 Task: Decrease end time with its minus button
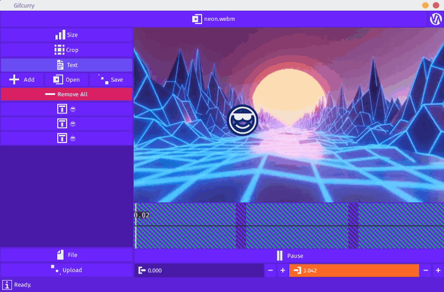(426, 270)
